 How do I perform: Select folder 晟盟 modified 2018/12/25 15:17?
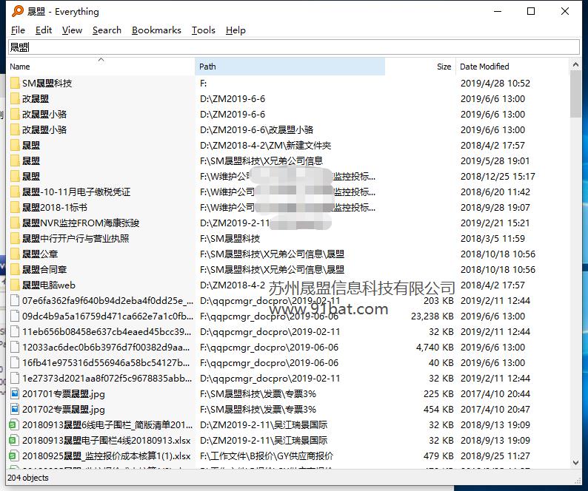pyautogui.click(x=31, y=177)
